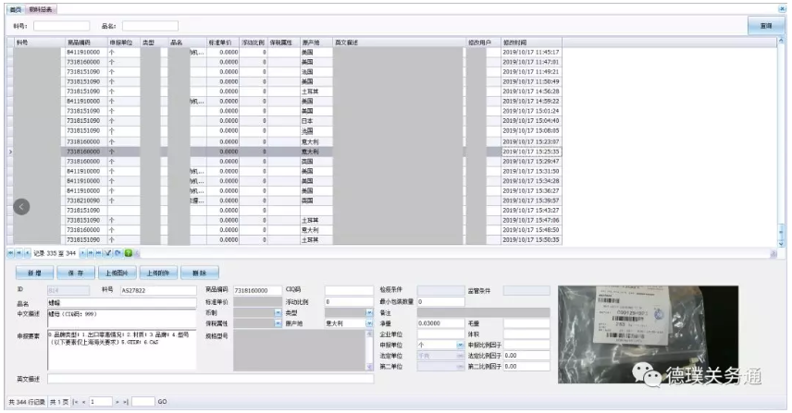Switch to the 首页 tab
This screenshot has width=792, height=413.
16,8
